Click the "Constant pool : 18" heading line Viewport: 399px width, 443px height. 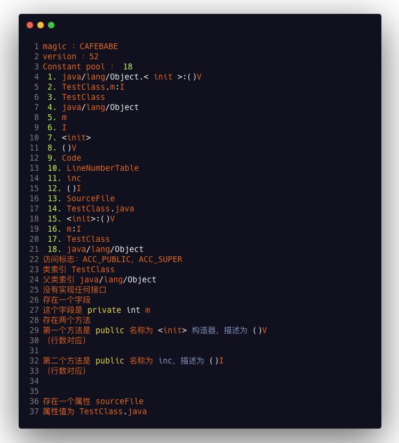click(x=87, y=67)
